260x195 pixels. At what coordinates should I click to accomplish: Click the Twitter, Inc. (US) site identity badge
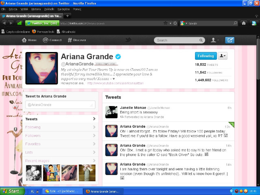pos(42,23)
